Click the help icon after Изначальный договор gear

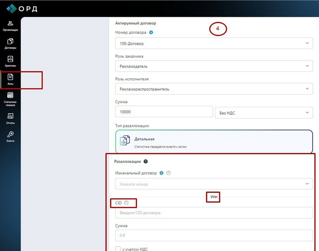point(169,173)
